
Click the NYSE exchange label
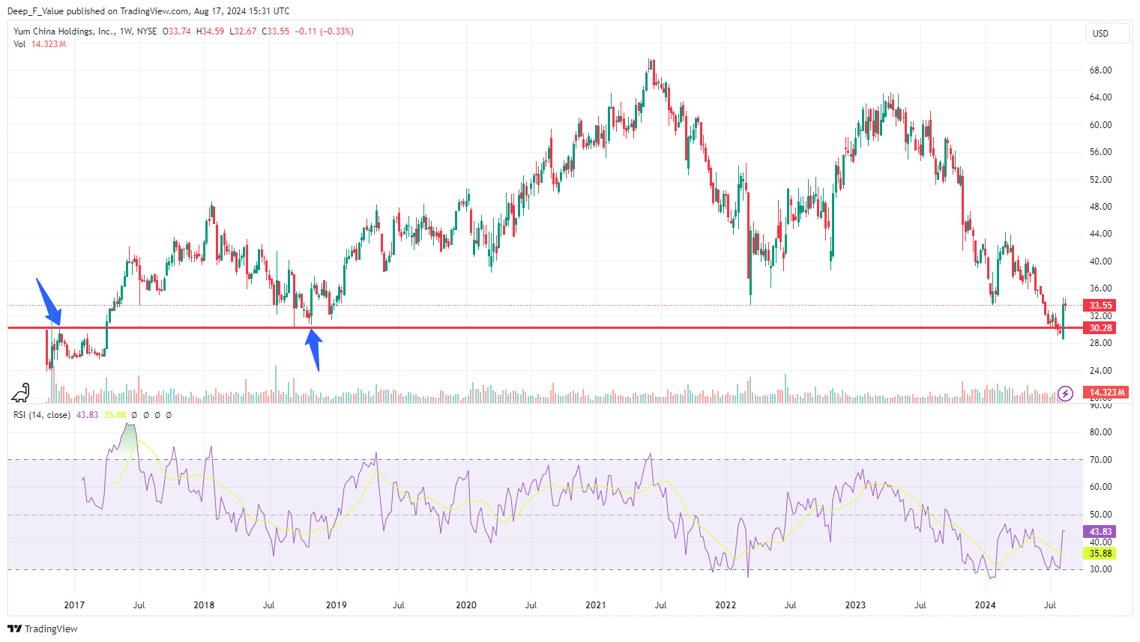pyautogui.click(x=147, y=31)
